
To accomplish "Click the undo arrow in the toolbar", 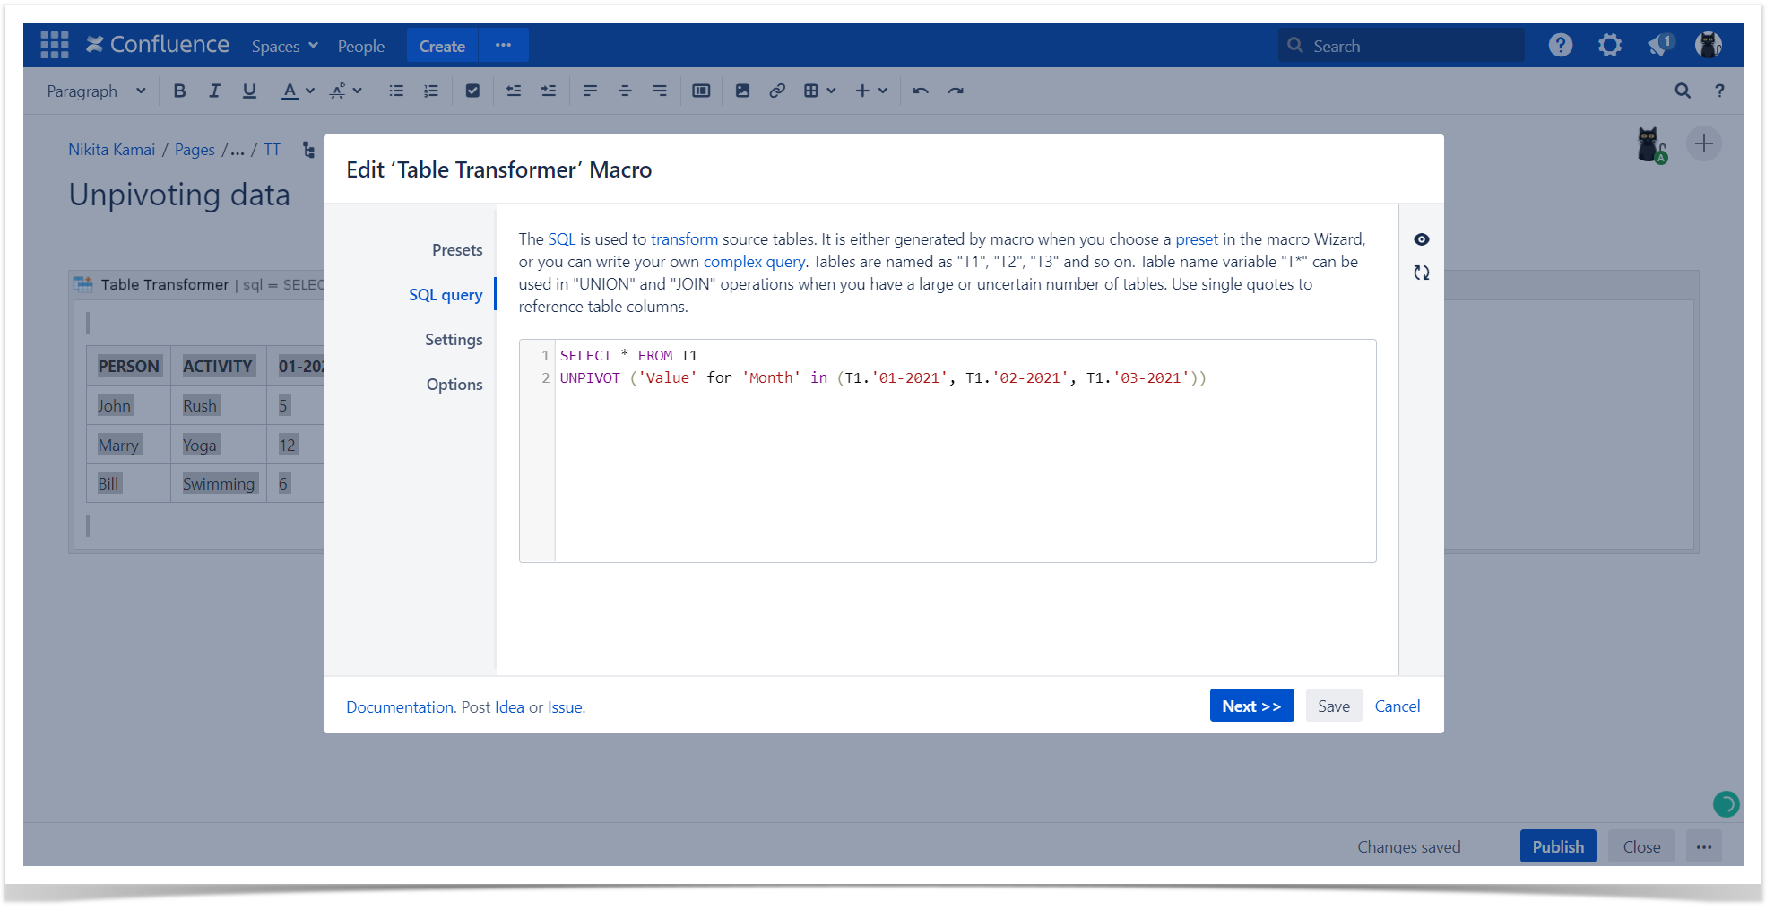I will [x=921, y=91].
